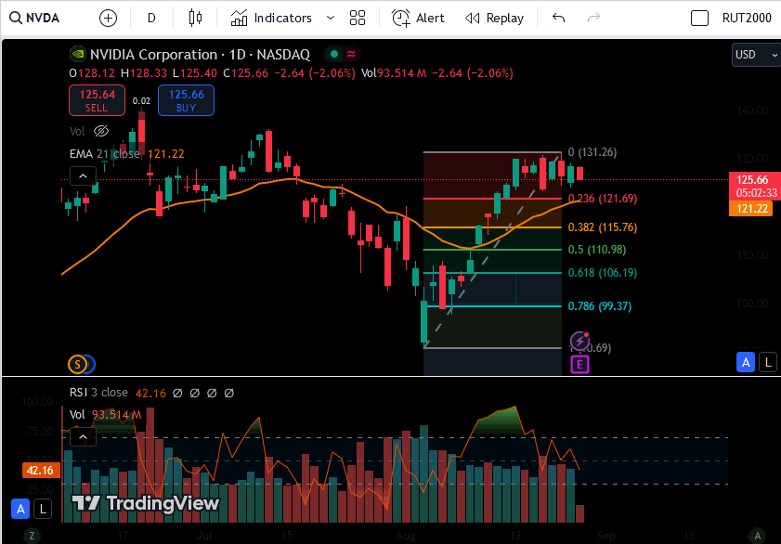781x544 pixels.
Task: Open the layout setup square icon
Action: tap(699, 19)
